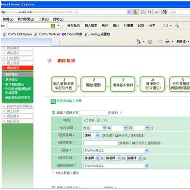Click the 證照號碼 text input field
Image resolution: width=190 pixels, height=190 pixels.
point(100,143)
